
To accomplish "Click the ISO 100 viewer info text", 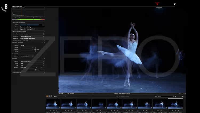I will (x=61, y=94).
